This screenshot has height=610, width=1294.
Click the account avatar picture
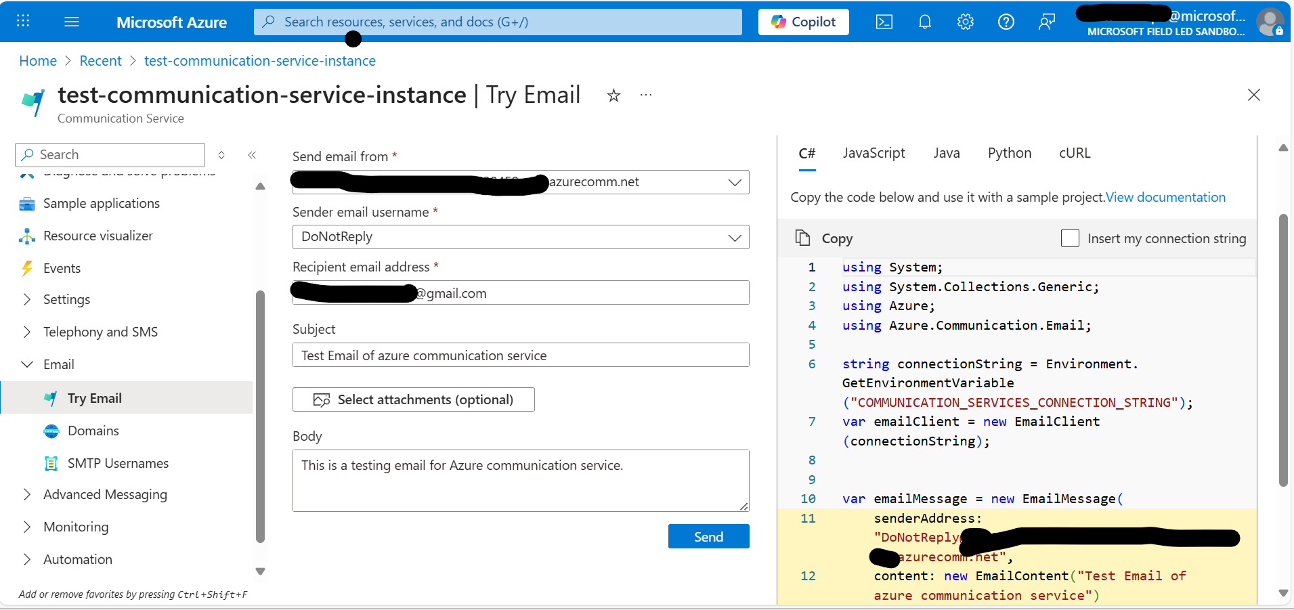point(1270,22)
